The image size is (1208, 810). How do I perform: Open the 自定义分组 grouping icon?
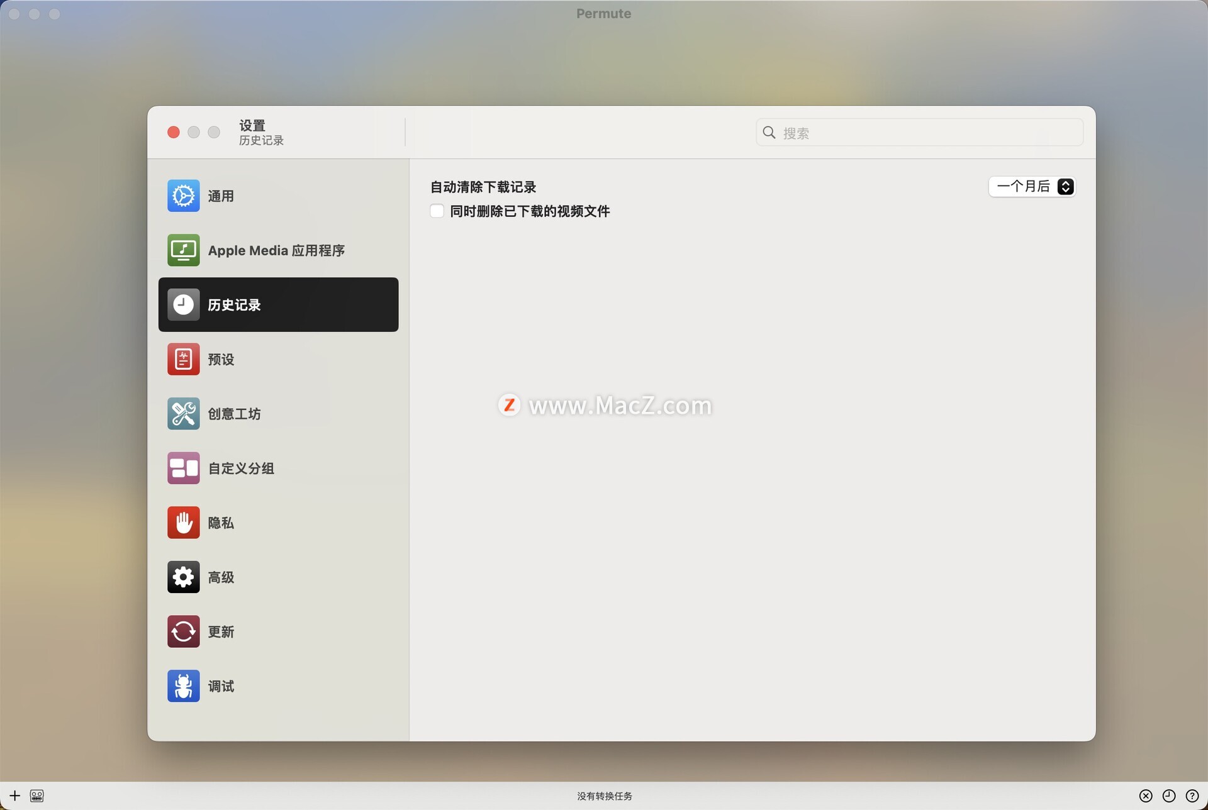tap(183, 468)
